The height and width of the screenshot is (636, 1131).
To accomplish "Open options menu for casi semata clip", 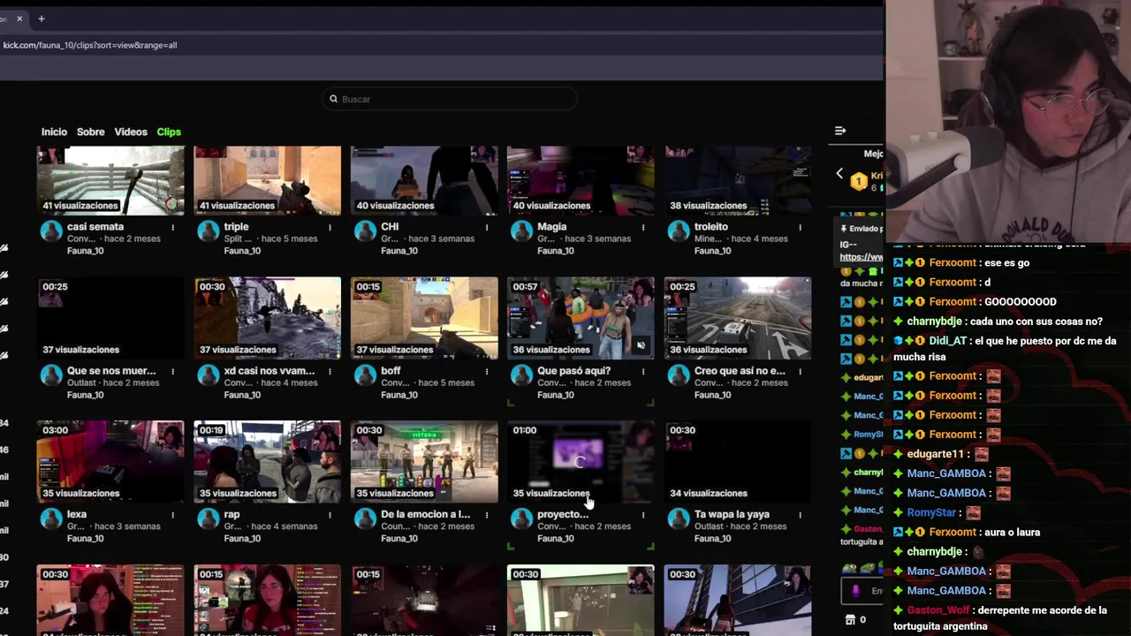I will point(172,227).
